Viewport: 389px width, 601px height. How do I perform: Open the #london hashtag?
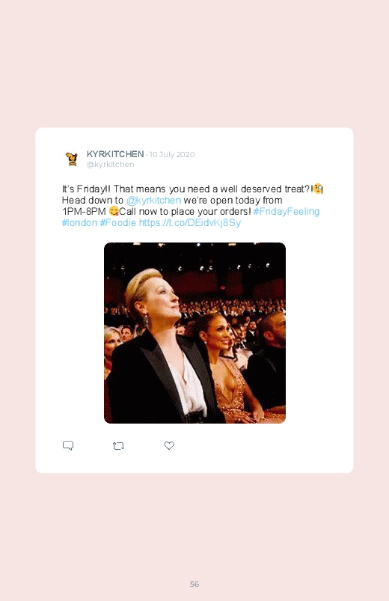79,222
